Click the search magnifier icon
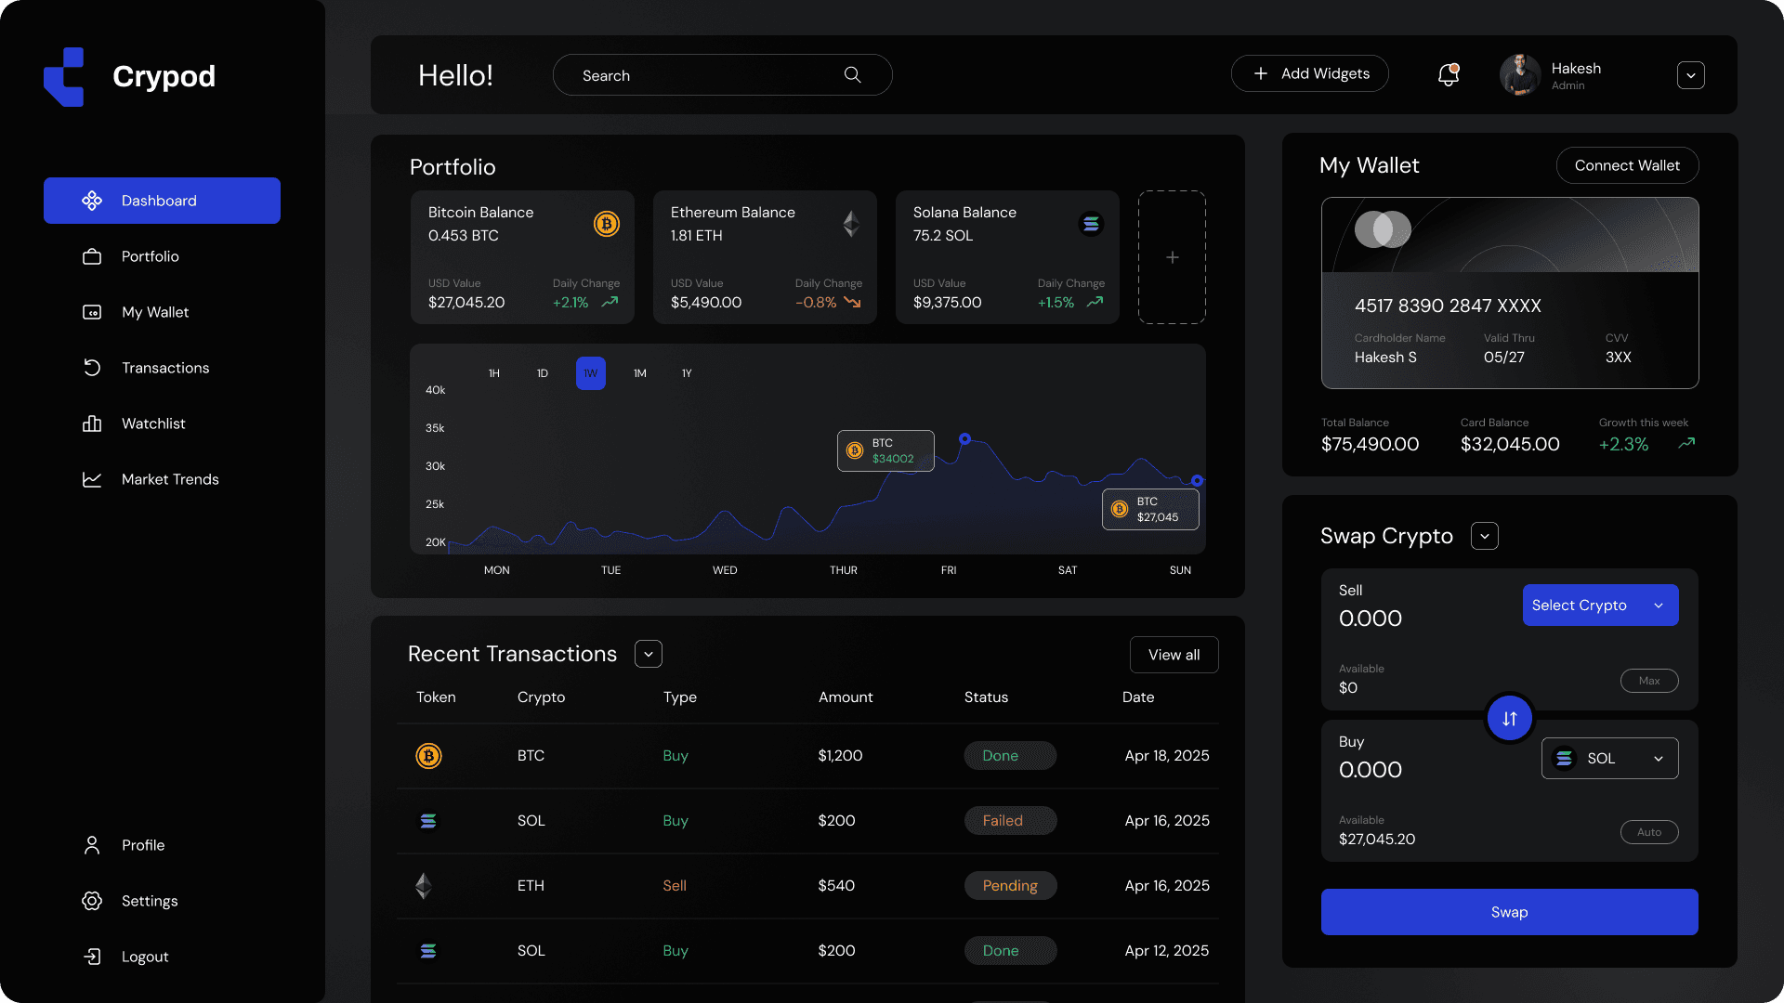1784x1003 pixels. click(852, 75)
